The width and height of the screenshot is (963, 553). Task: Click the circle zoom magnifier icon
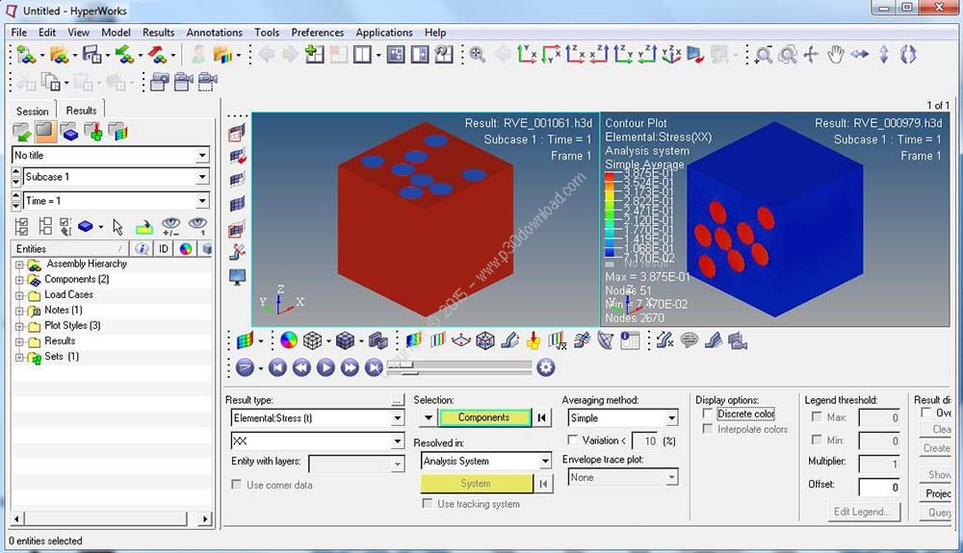click(788, 55)
